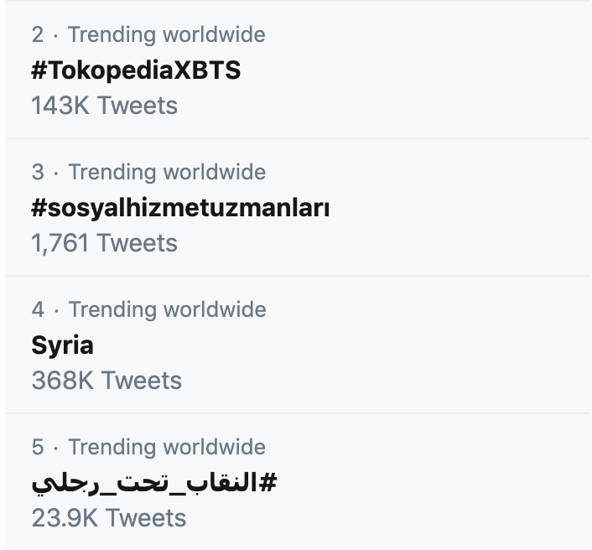Click the 1,761 Tweets count
This screenshot has height=550, width=592.
pos(105,243)
